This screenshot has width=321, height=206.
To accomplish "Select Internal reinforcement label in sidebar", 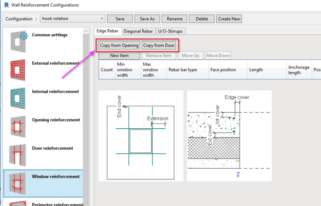I will tap(55, 92).
